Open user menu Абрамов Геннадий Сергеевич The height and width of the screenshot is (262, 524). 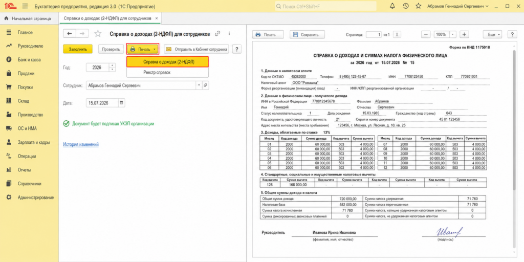[x=457, y=6]
